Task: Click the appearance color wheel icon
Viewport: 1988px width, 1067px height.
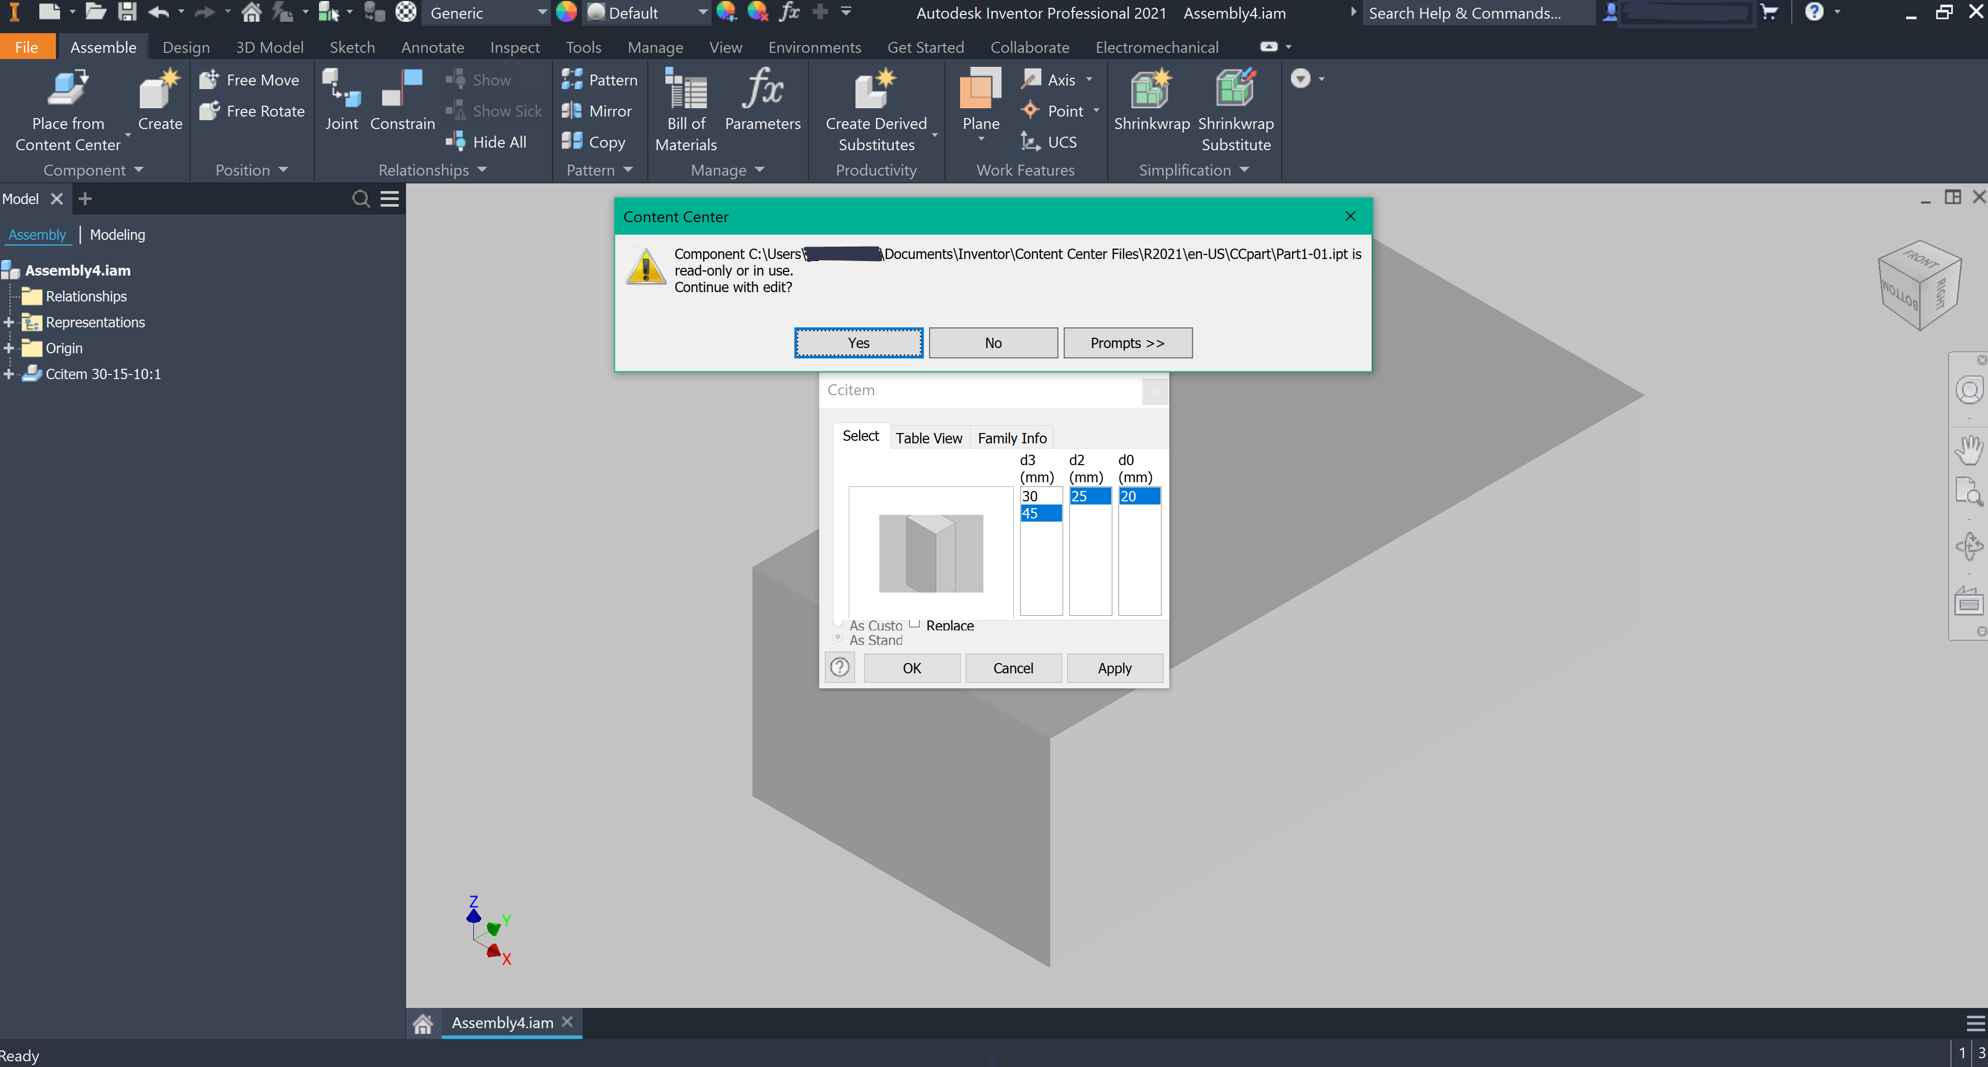Action: [567, 12]
